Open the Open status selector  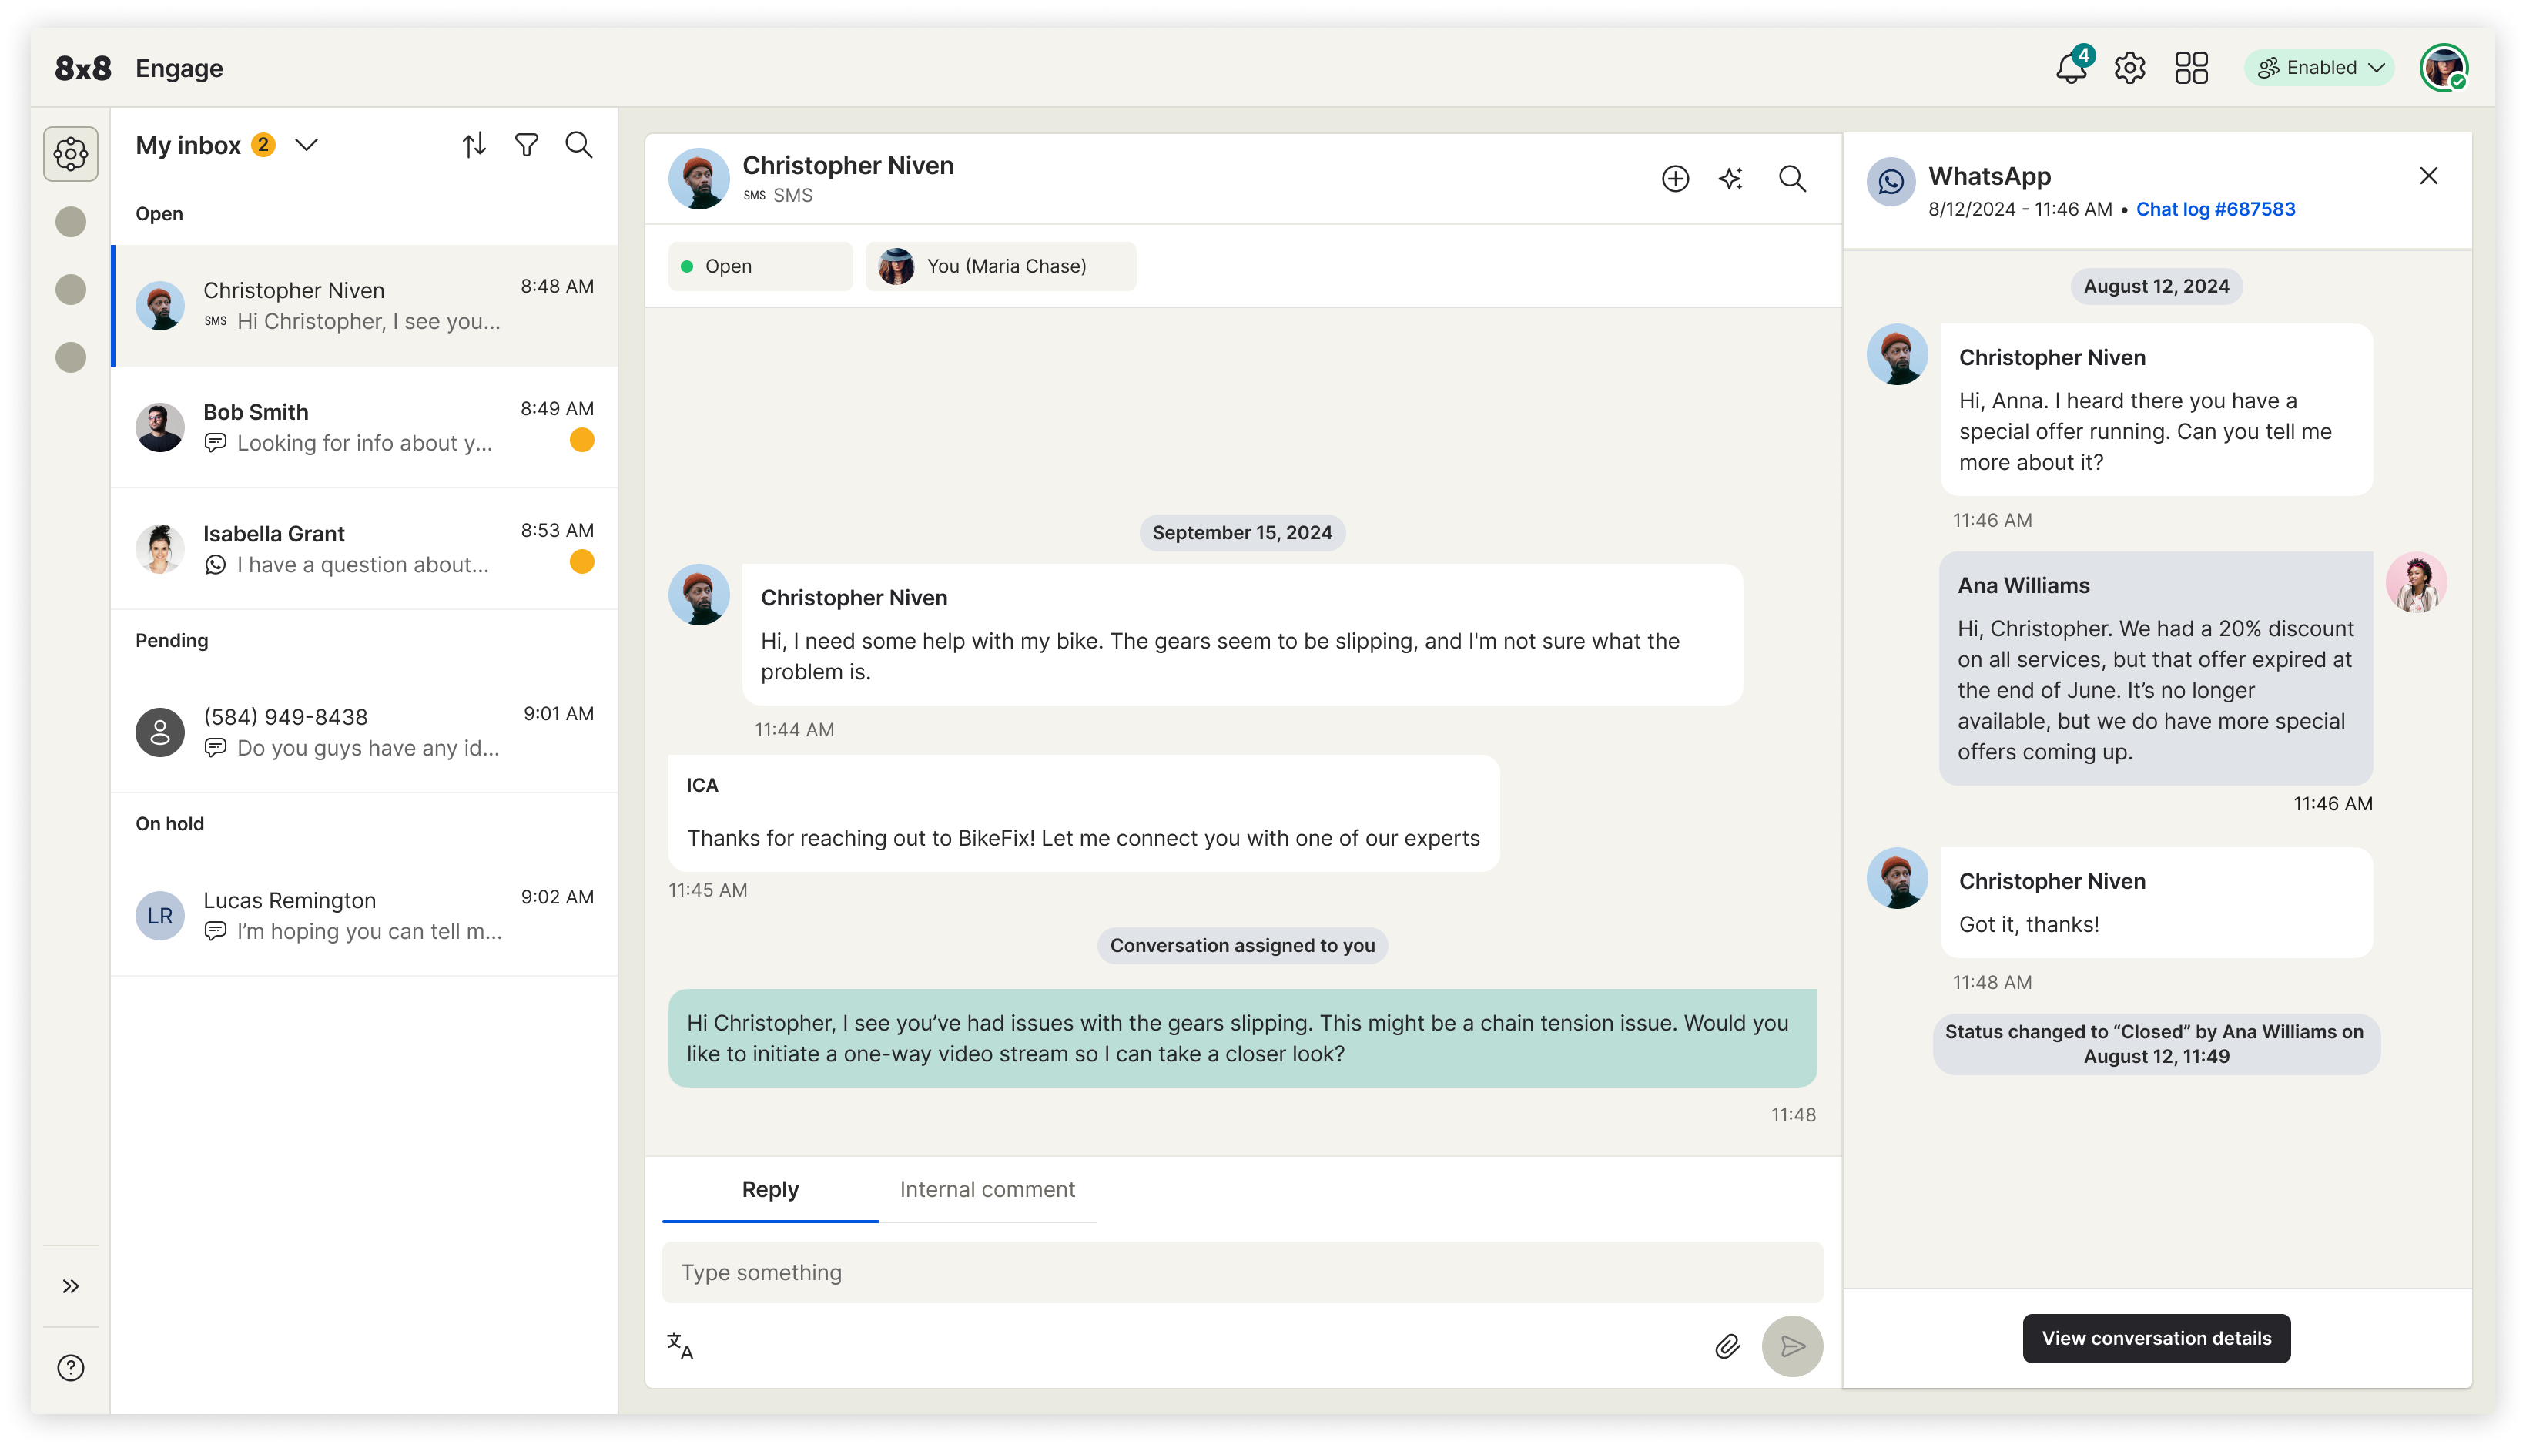(759, 266)
